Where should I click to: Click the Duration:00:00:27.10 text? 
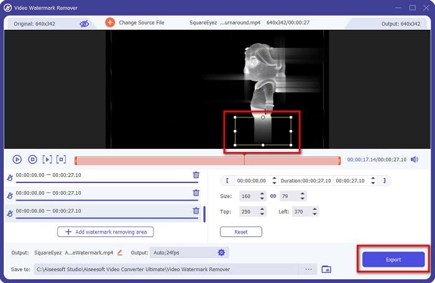pyautogui.click(x=306, y=181)
